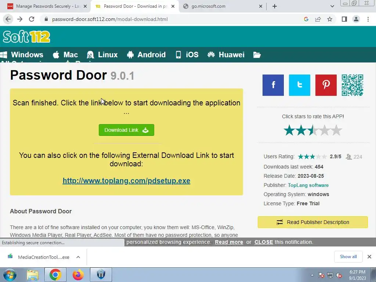The height and width of the screenshot is (282, 376).
Task: Click the network tray icon
Action: point(330,275)
